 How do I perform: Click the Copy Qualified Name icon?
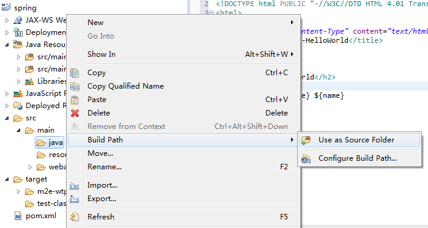click(x=75, y=86)
